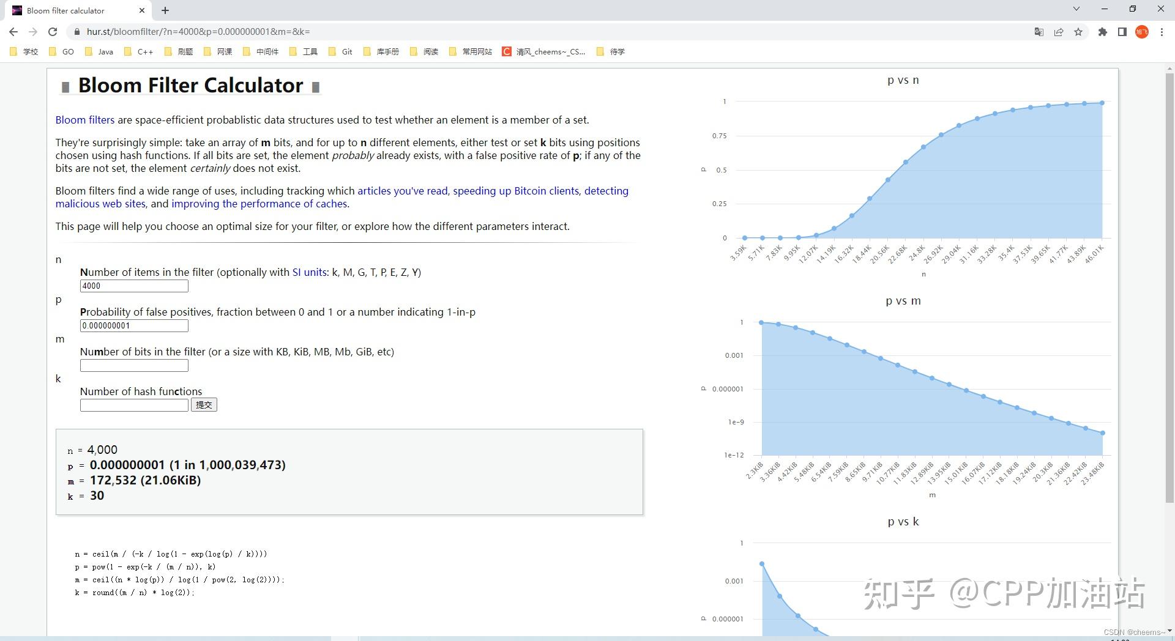This screenshot has width=1175, height=641.
Task: Open the C++ bookmarks folder
Action: click(x=138, y=52)
